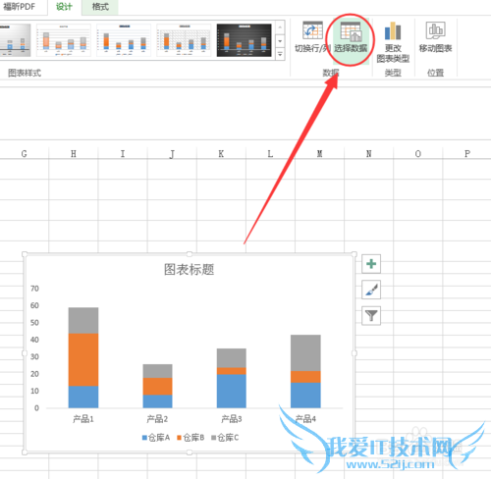Open Chart Styles paintbrush button
This screenshot has height=479, width=491.
click(371, 290)
